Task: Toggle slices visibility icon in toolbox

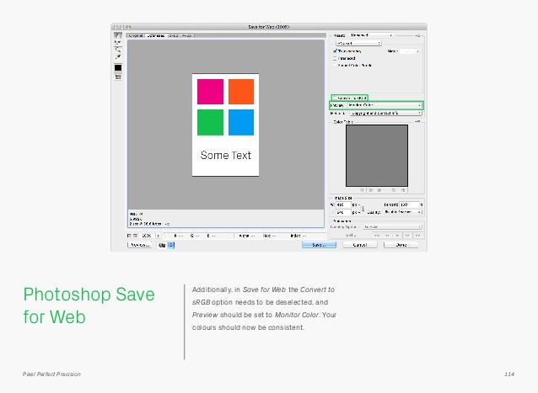Action: (118, 77)
